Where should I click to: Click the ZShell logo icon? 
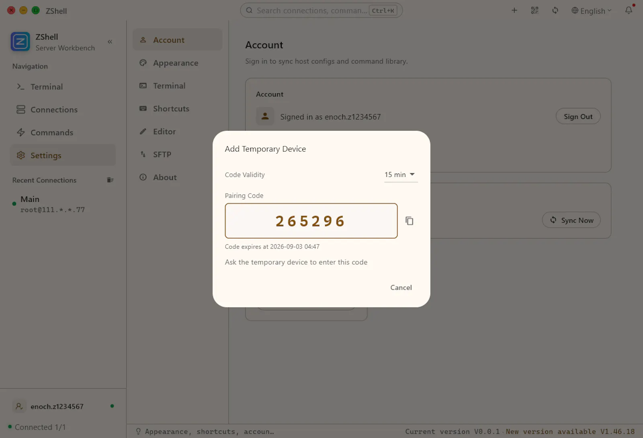pos(20,42)
